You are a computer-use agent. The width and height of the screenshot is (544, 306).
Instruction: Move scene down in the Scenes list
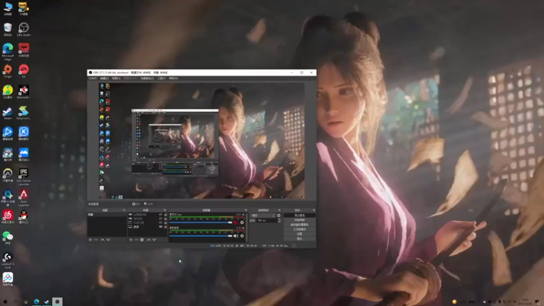tap(108, 240)
